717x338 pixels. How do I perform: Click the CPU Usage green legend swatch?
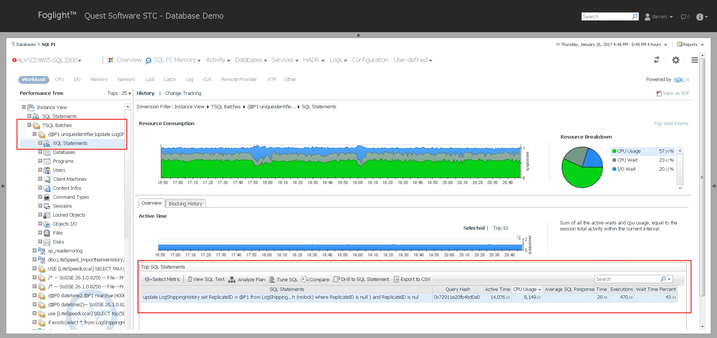(614, 151)
